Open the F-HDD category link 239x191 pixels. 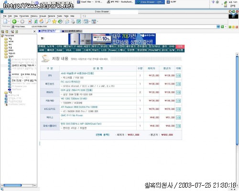click(78, 46)
